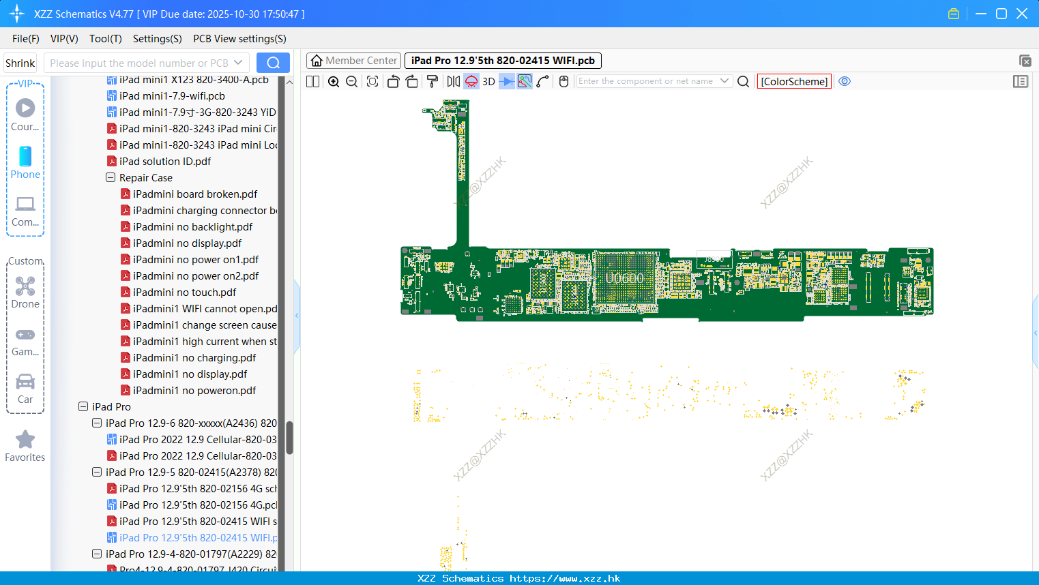The image size is (1039, 585).
Task: Open the VIP(V) menu
Action: pyautogui.click(x=64, y=39)
